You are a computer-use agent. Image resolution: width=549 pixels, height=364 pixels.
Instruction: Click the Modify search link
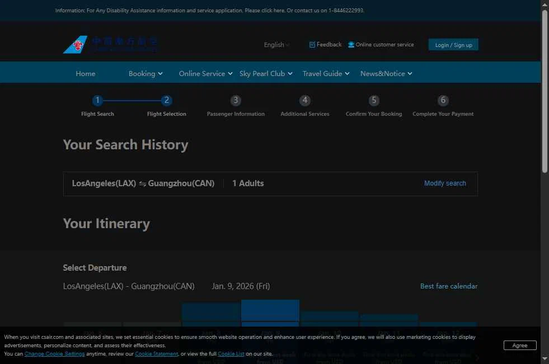click(445, 183)
